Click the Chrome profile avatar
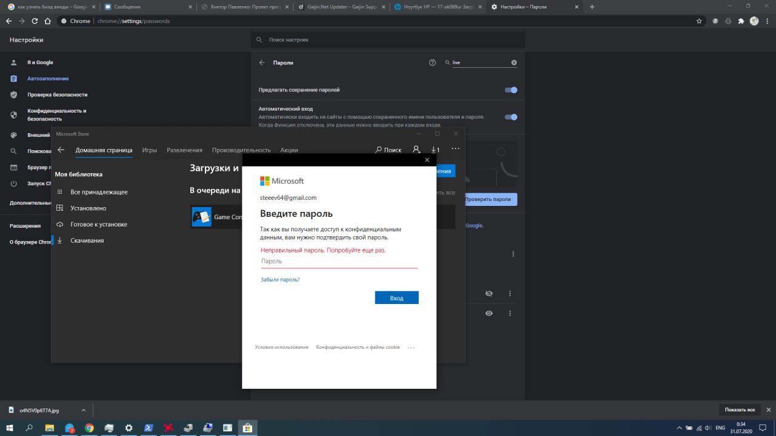776x436 pixels. [x=754, y=21]
